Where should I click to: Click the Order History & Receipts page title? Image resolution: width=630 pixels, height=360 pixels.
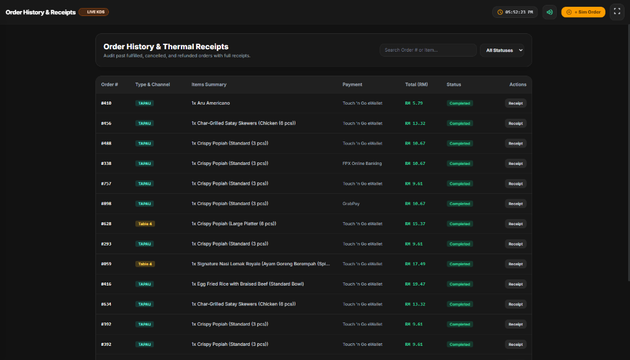tap(41, 12)
